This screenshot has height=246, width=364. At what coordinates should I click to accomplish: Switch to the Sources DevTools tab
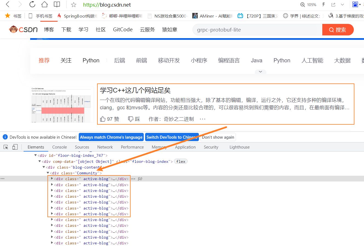(82, 147)
